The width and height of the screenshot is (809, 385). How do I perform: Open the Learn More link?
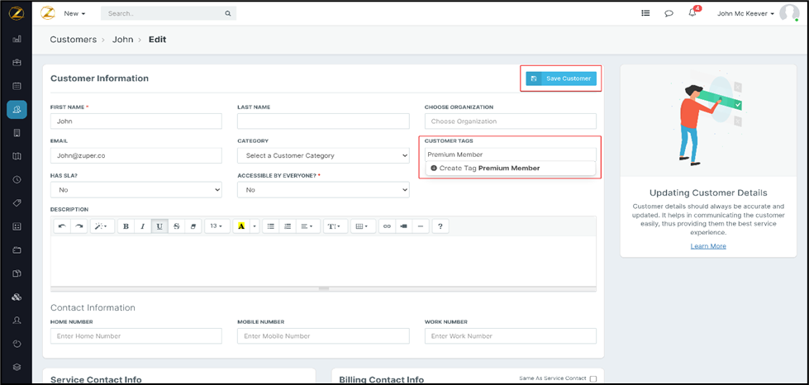(708, 246)
